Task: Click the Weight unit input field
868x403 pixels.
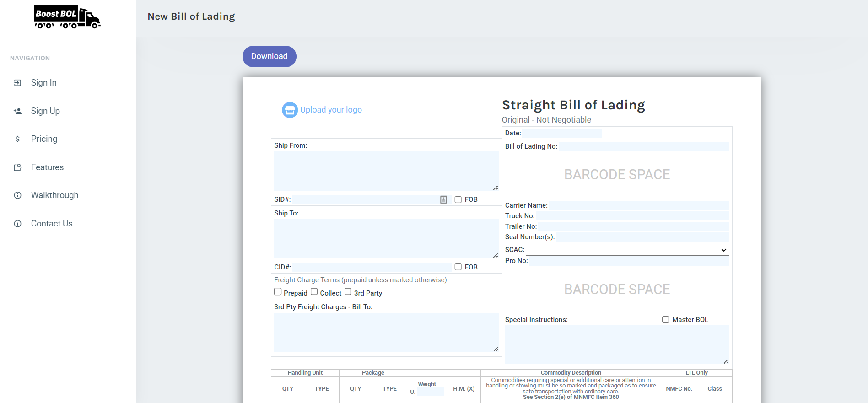Action: tap(430, 392)
